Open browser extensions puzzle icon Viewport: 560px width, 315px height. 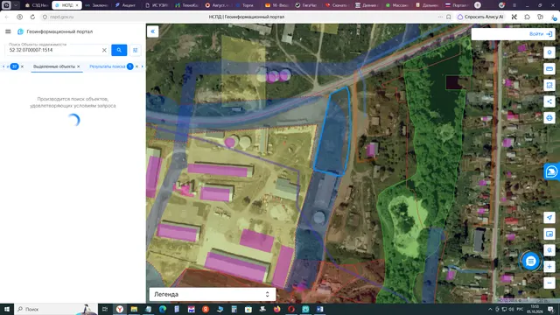(527, 17)
